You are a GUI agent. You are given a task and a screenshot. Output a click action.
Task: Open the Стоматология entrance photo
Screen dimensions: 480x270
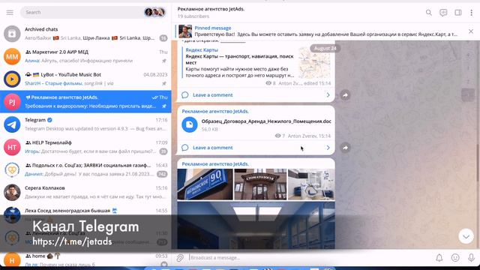[260, 184]
